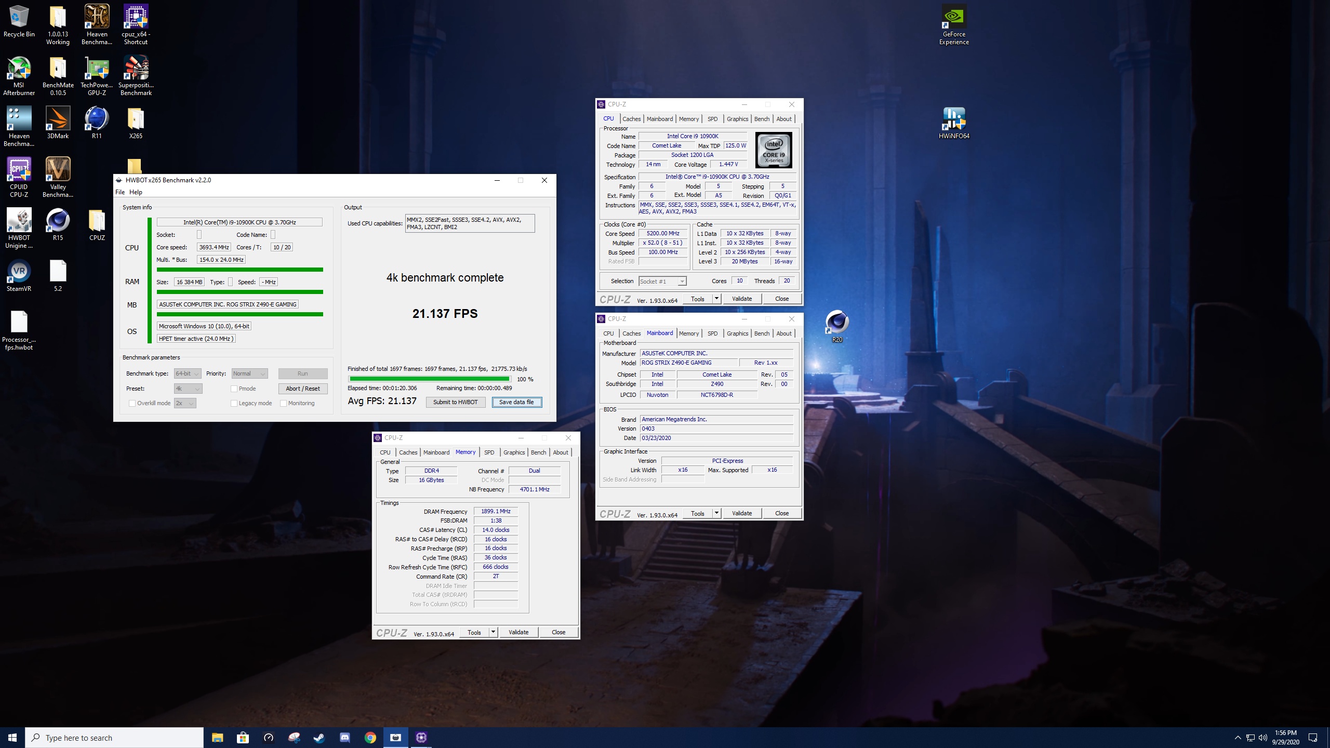This screenshot has height=748, width=1330.
Task: Open the File menu in HWBOT x265
Action: (x=120, y=192)
